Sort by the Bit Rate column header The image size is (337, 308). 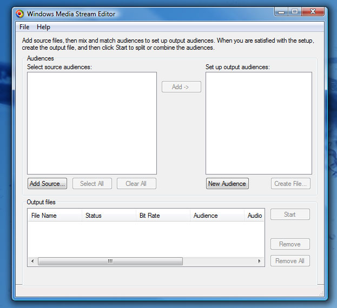[x=163, y=215]
